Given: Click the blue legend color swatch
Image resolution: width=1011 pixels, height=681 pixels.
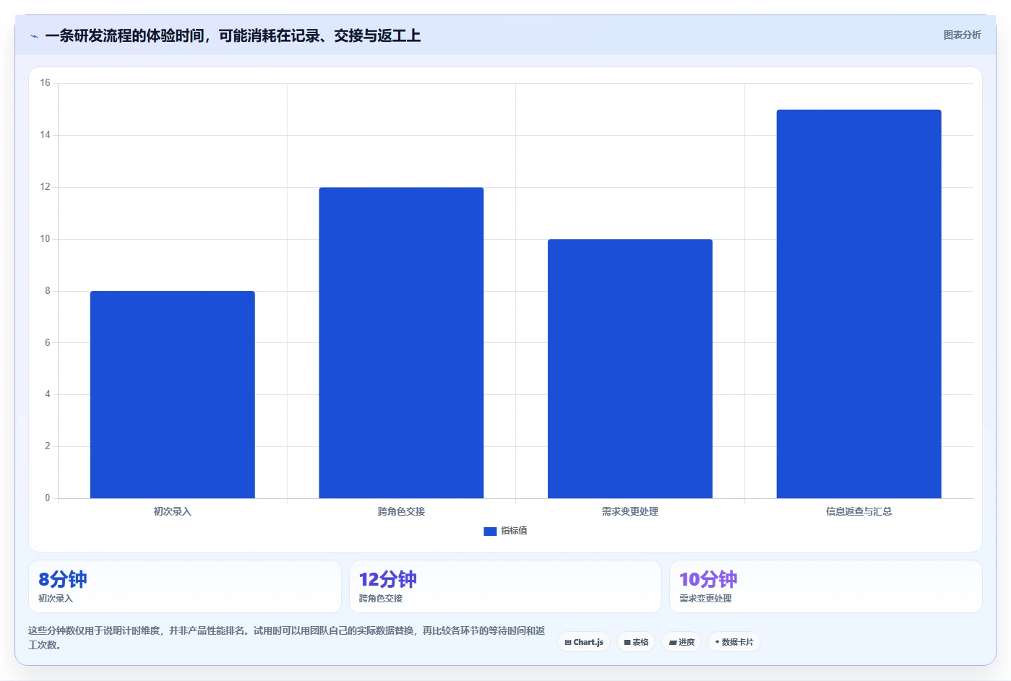Looking at the screenshot, I should click(490, 531).
